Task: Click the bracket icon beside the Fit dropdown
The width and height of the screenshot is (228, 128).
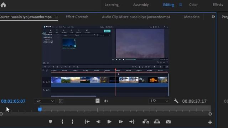Action: [x=61, y=101]
